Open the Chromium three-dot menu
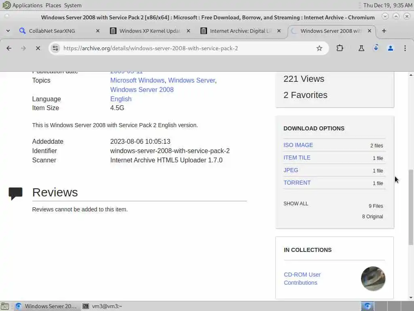The image size is (414, 311). [405, 48]
